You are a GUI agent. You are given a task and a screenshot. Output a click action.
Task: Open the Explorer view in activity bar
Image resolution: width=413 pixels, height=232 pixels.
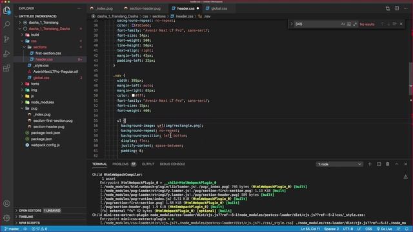(x=6, y=10)
